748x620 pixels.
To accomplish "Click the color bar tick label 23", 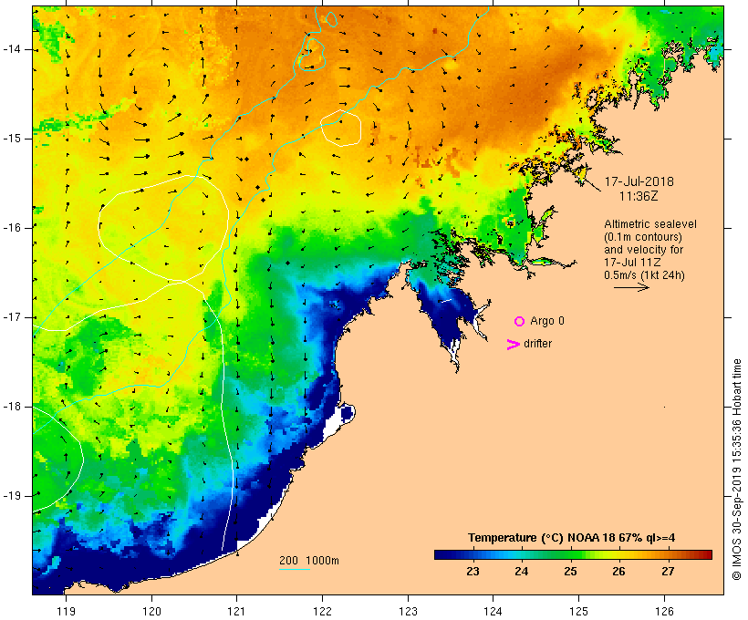I will [x=473, y=572].
